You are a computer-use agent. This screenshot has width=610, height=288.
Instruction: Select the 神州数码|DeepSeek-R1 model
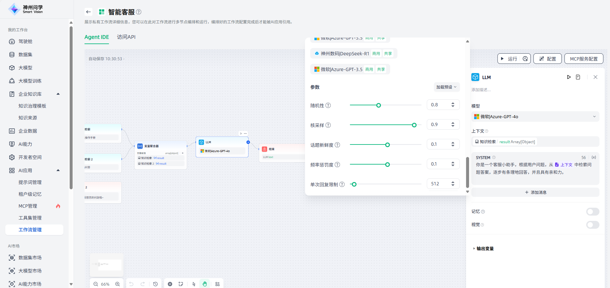[354, 53]
